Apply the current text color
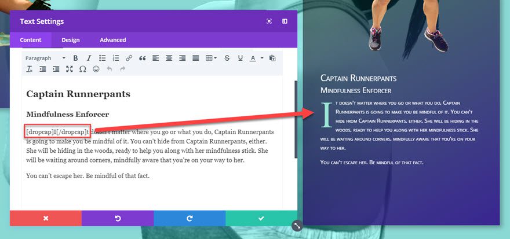Image resolution: width=510 pixels, height=239 pixels. pyautogui.click(x=253, y=58)
